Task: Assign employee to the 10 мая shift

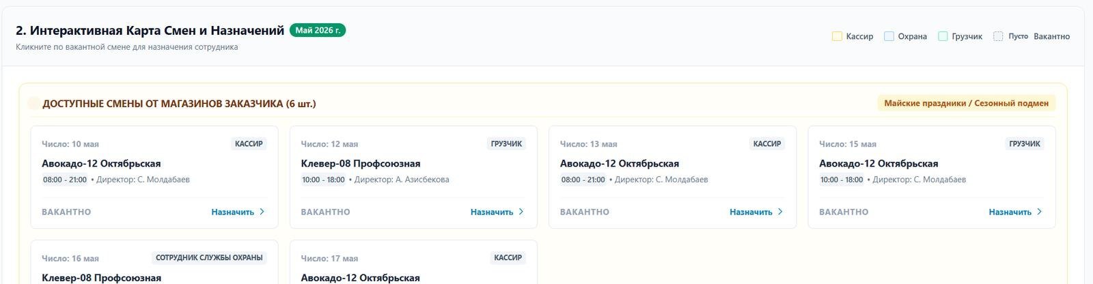Action: tap(238, 212)
